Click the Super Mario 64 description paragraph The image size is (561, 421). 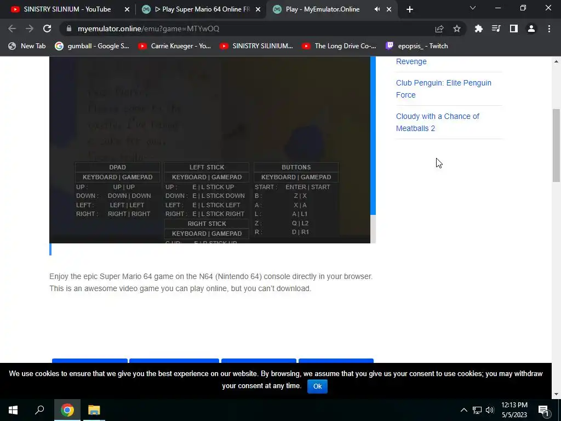tap(211, 282)
